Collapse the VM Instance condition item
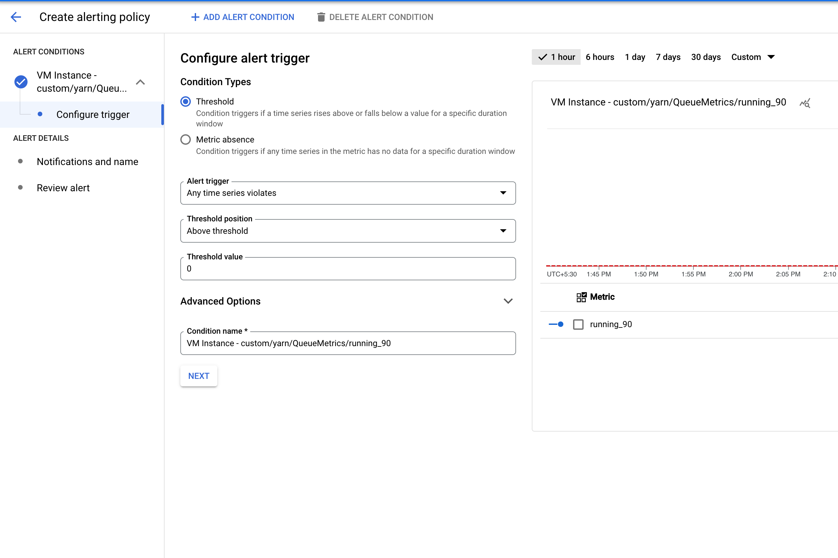Image resolution: width=838 pixels, height=558 pixels. [x=140, y=82]
